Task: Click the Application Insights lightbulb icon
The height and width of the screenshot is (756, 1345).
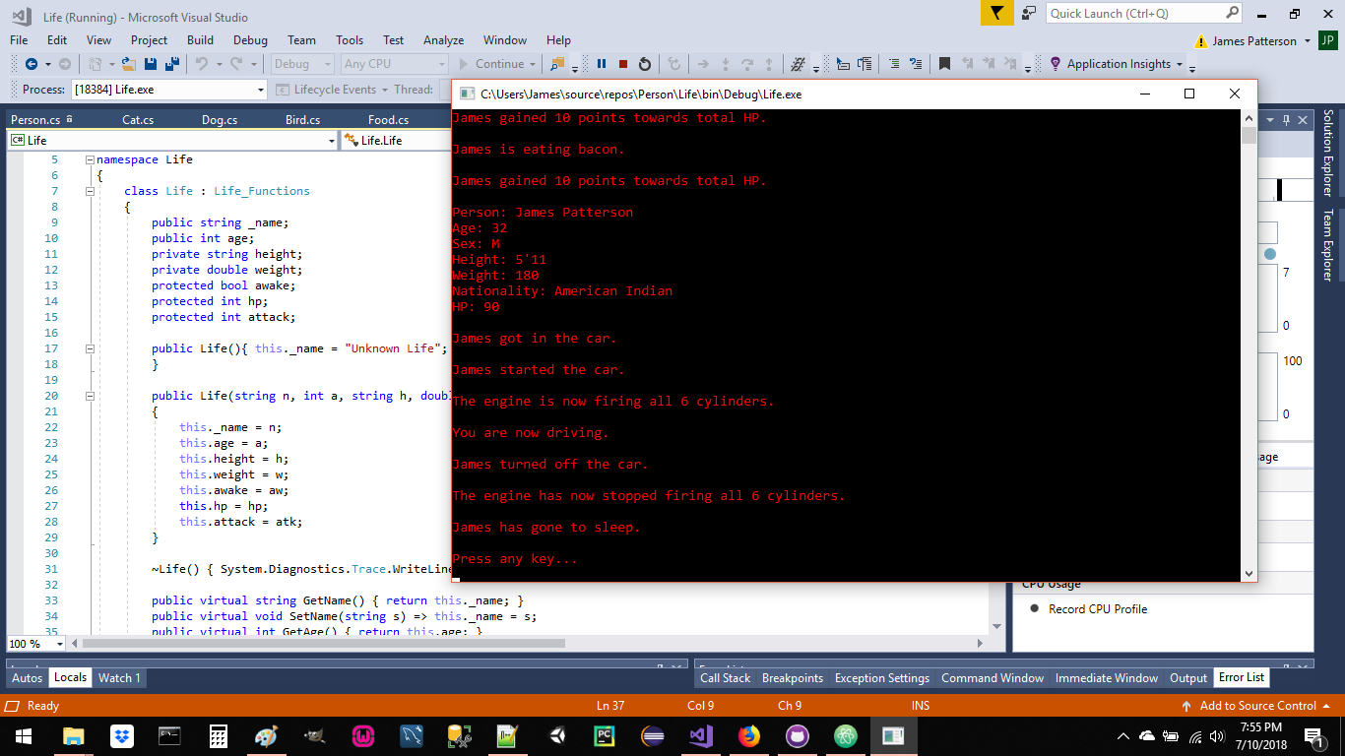Action: point(1056,64)
